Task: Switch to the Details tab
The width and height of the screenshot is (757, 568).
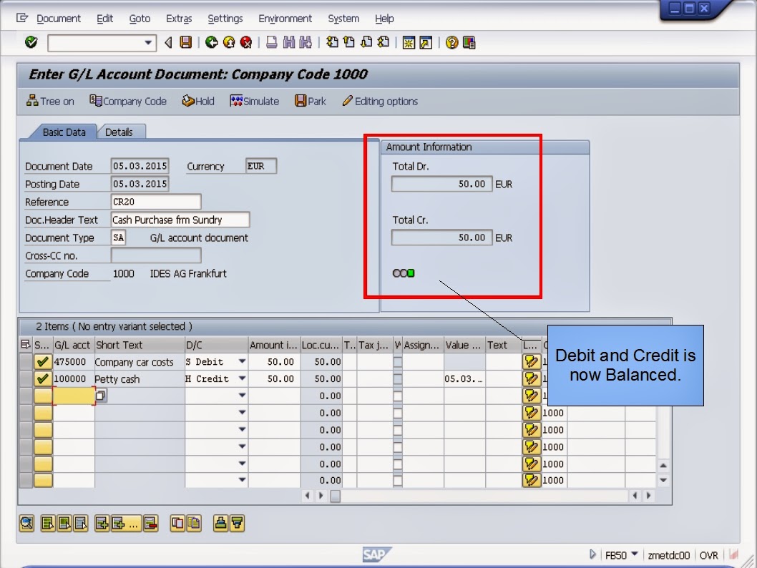Action: point(122,132)
